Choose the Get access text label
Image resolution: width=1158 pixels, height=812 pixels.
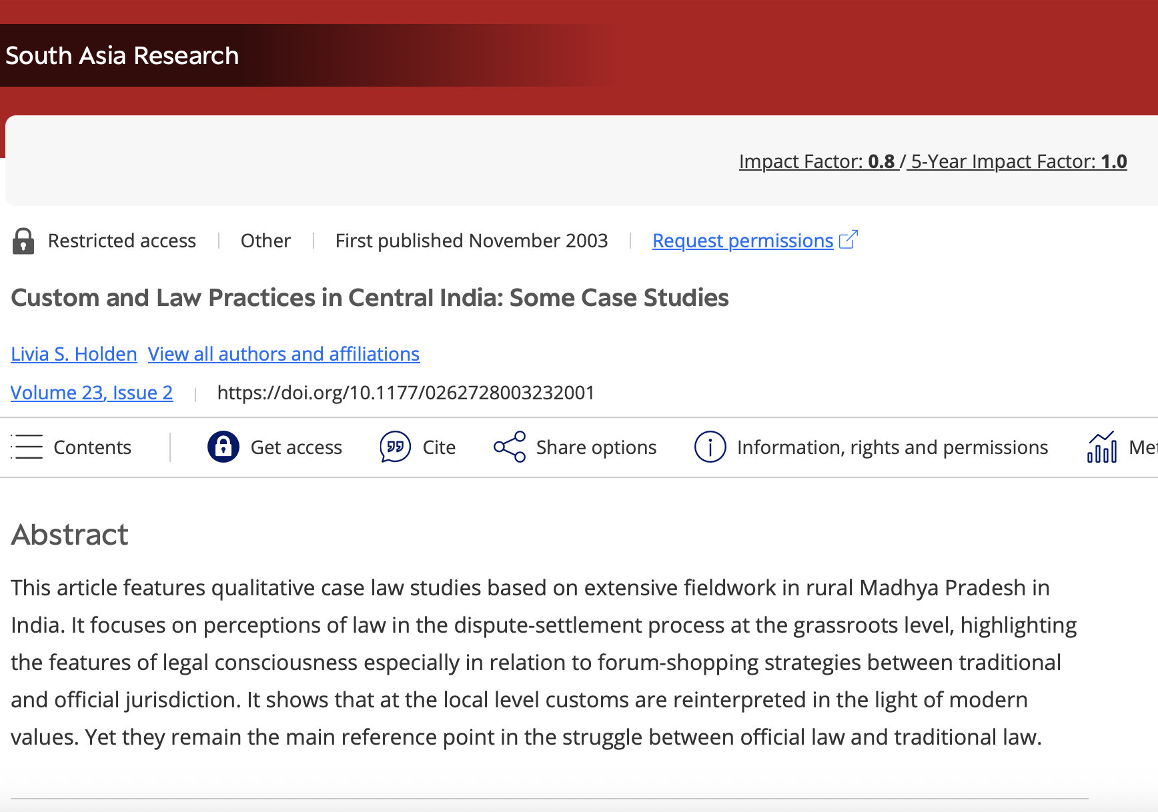point(296,447)
